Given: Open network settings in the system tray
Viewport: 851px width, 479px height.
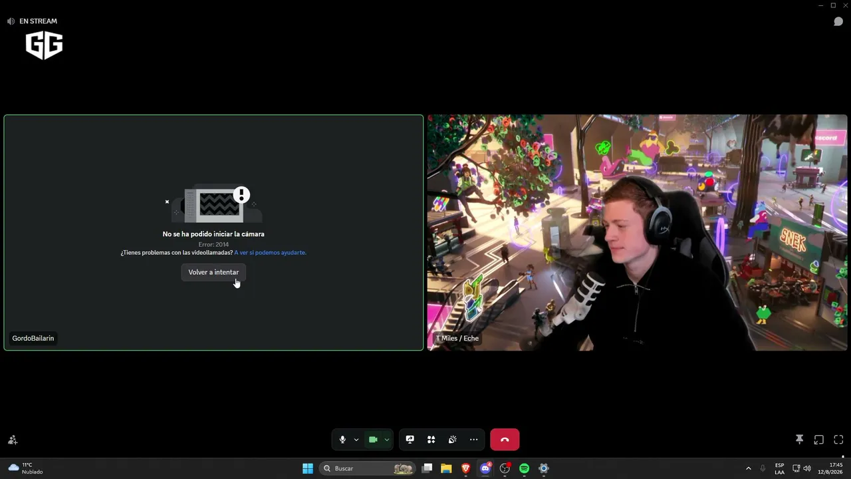Looking at the screenshot, I should [796, 468].
